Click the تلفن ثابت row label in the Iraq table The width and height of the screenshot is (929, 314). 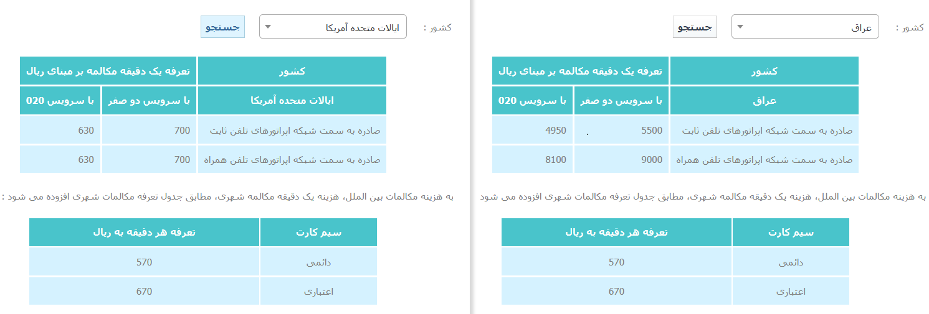click(764, 131)
